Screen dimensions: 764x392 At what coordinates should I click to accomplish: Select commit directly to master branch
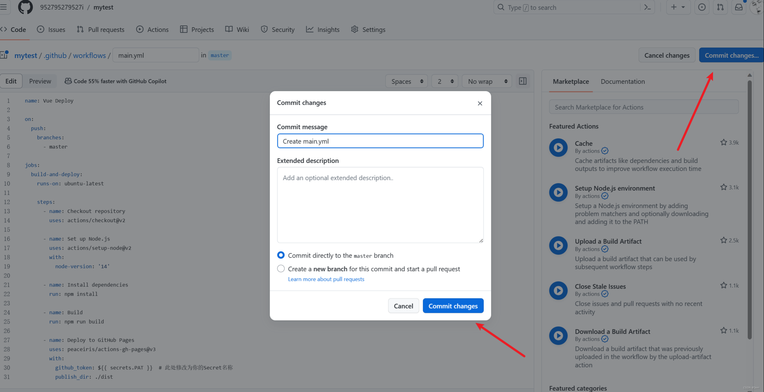pos(281,255)
